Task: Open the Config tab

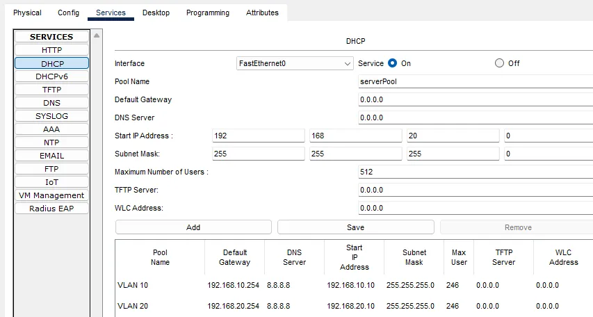Action: (68, 13)
